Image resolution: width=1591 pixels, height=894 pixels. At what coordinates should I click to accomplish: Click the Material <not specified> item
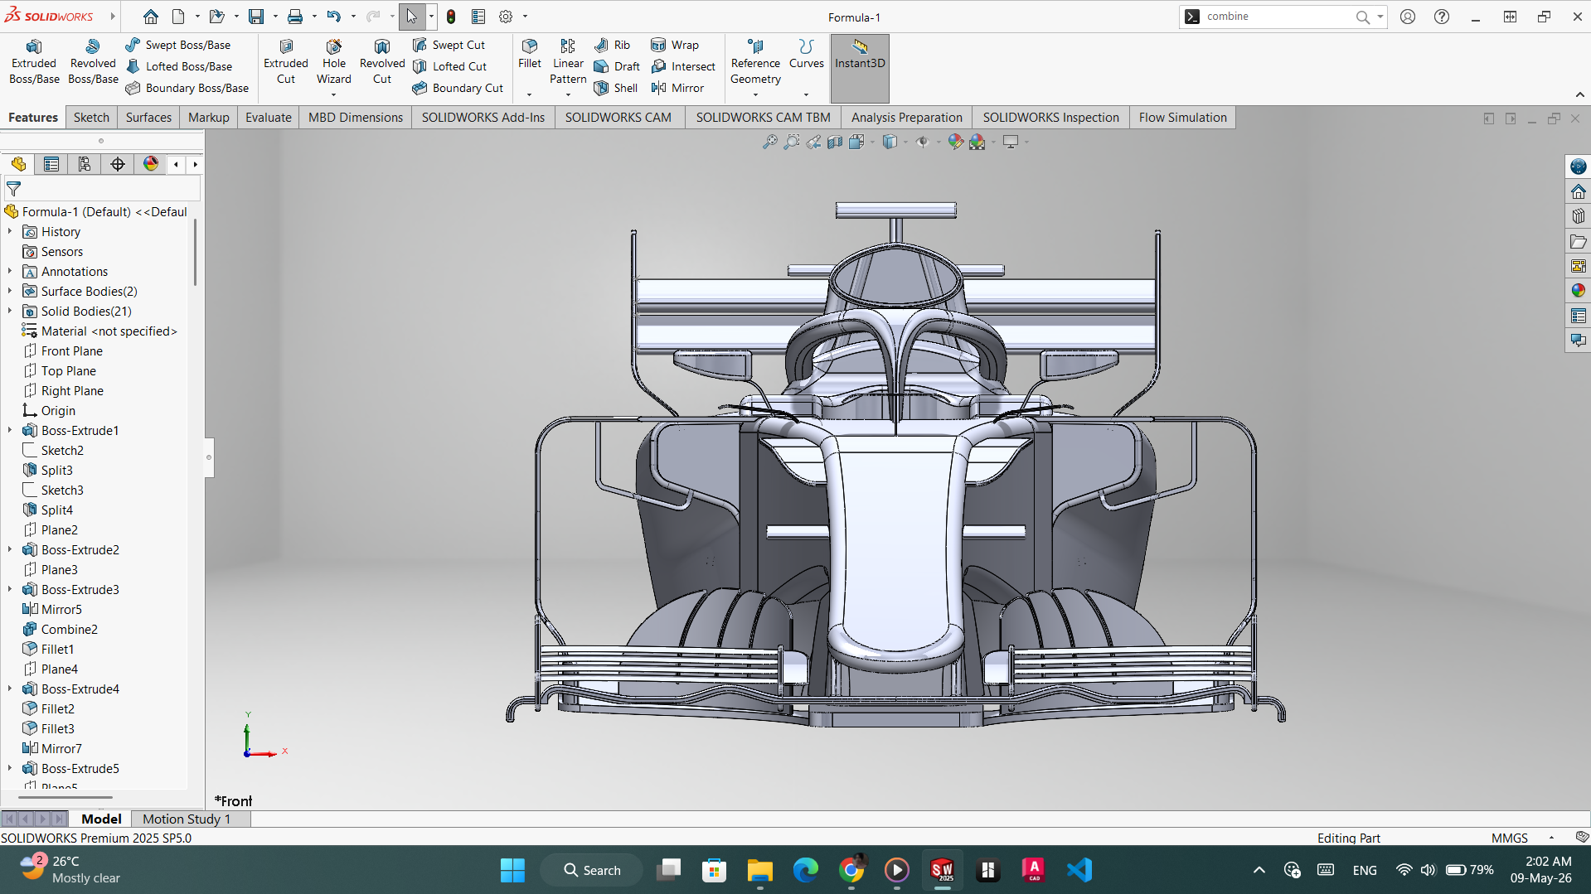(x=109, y=331)
